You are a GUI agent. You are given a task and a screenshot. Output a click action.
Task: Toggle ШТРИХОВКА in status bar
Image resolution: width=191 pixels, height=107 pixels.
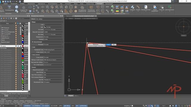[x=83, y=106]
